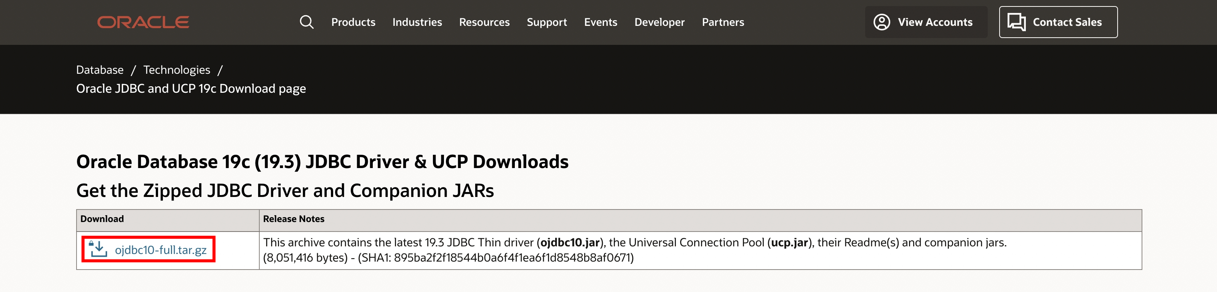This screenshot has height=292, width=1217.
Task: Click the bold ojdbc10.jar text in release notes
Action: pyautogui.click(x=570, y=243)
